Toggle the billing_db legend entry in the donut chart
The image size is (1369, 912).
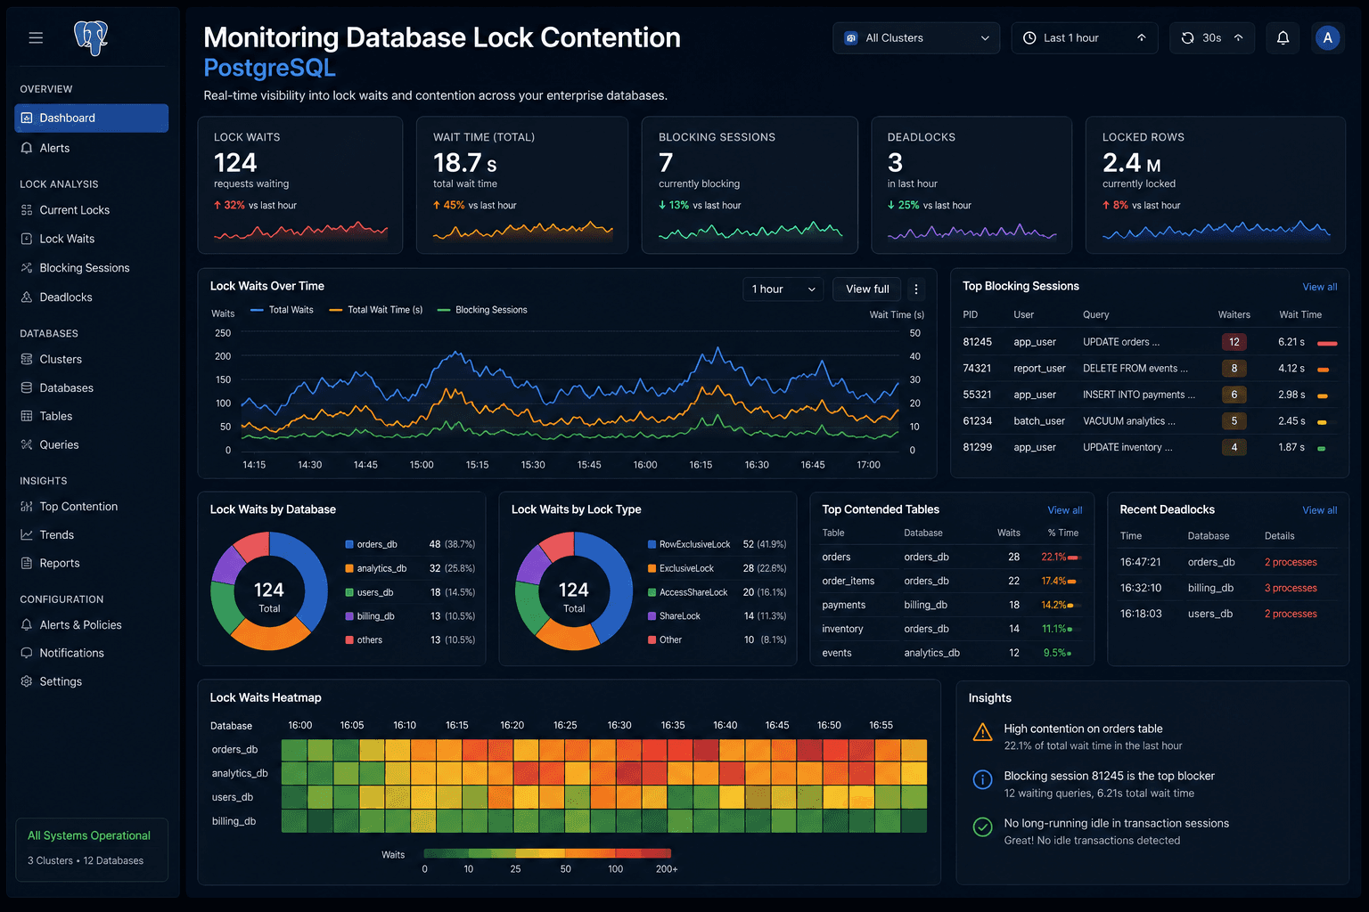[370, 616]
